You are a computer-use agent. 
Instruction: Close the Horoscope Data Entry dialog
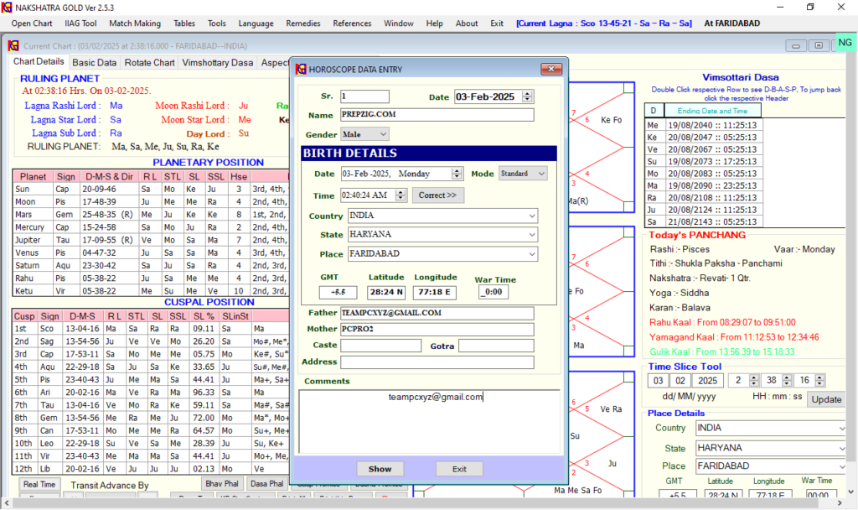pos(551,69)
